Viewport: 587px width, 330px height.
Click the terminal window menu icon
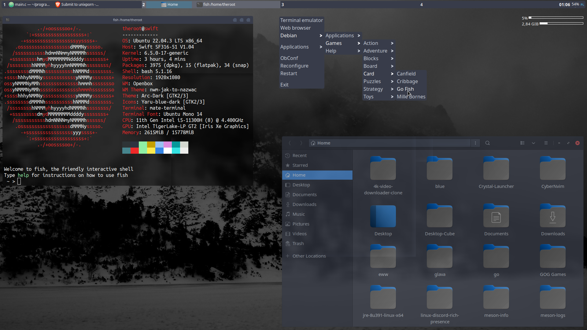coord(8,20)
